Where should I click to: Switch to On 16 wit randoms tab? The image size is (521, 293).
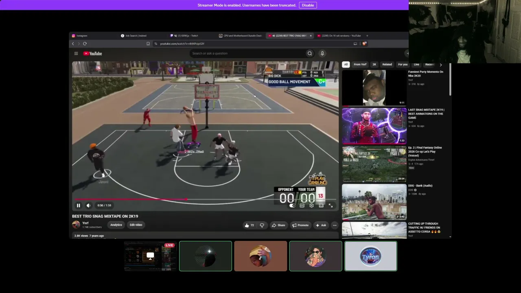[339, 36]
